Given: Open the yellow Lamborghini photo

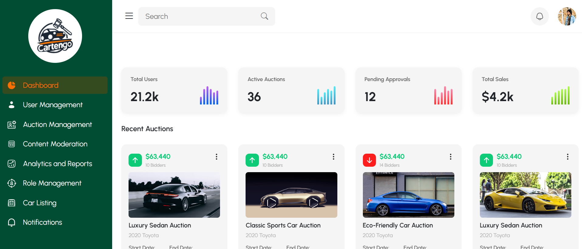Looking at the screenshot, I should tap(525, 195).
